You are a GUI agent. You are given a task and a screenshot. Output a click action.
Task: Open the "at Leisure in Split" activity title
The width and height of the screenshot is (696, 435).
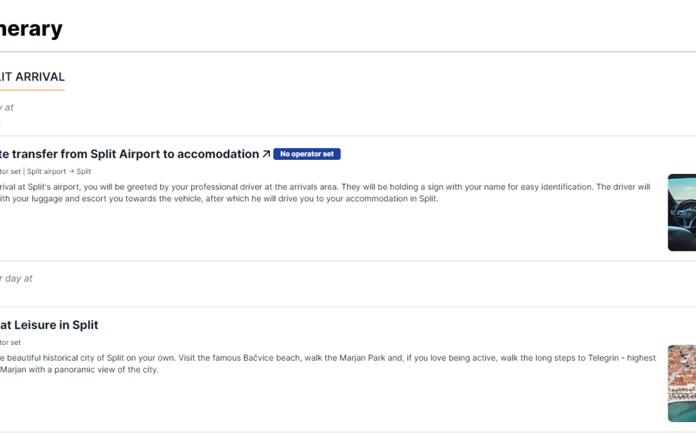coord(49,325)
